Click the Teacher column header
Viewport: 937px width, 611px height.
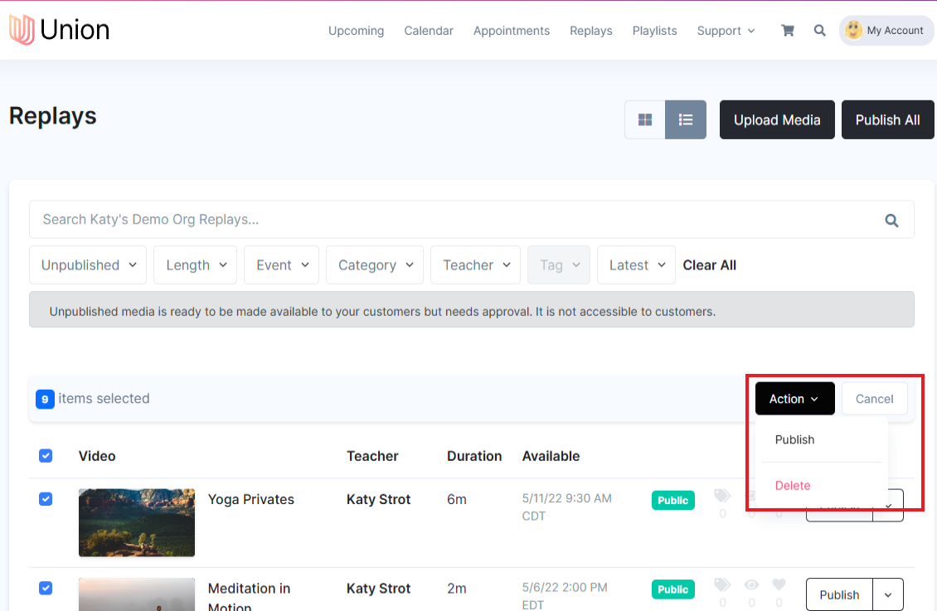click(x=372, y=456)
